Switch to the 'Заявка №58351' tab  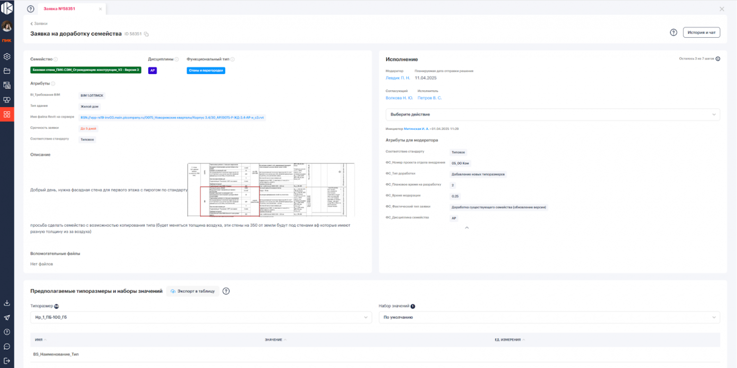(x=60, y=9)
